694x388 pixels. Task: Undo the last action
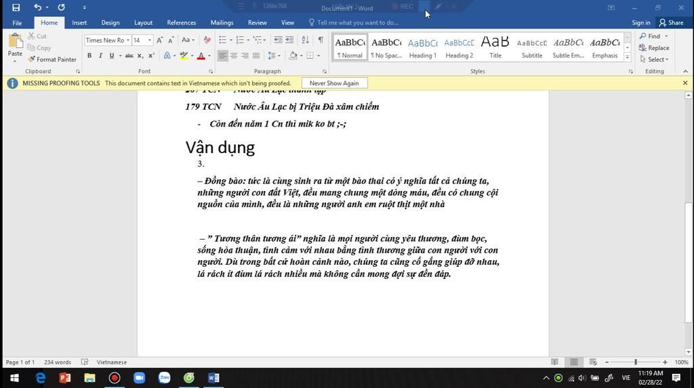click(37, 7)
